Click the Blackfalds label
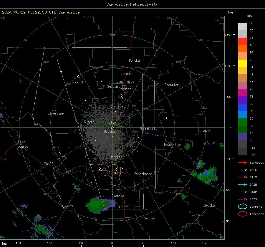Image resolution: width=265 pixels, height=247 pixels. (125, 81)
